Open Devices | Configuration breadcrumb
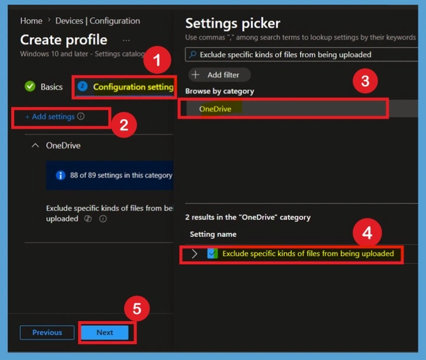 (x=97, y=21)
